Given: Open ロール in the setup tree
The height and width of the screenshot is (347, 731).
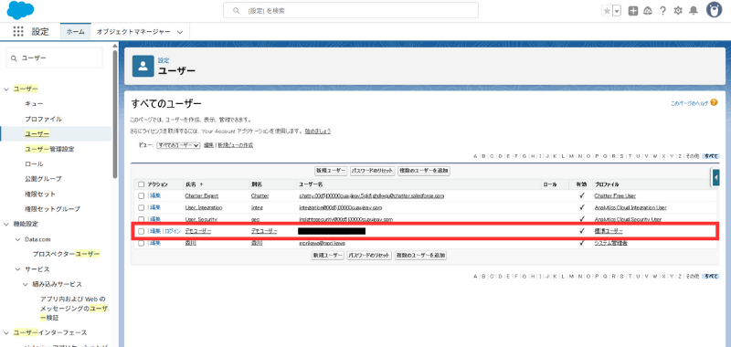Looking at the screenshot, I should (x=34, y=164).
